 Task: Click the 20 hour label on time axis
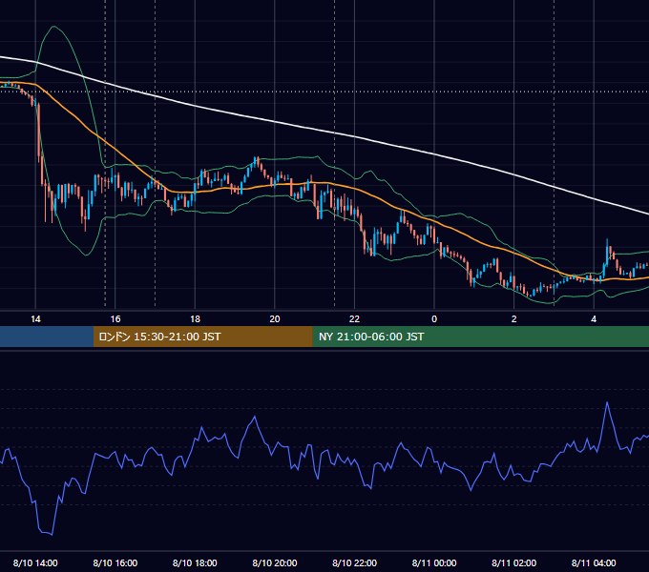[x=275, y=319]
